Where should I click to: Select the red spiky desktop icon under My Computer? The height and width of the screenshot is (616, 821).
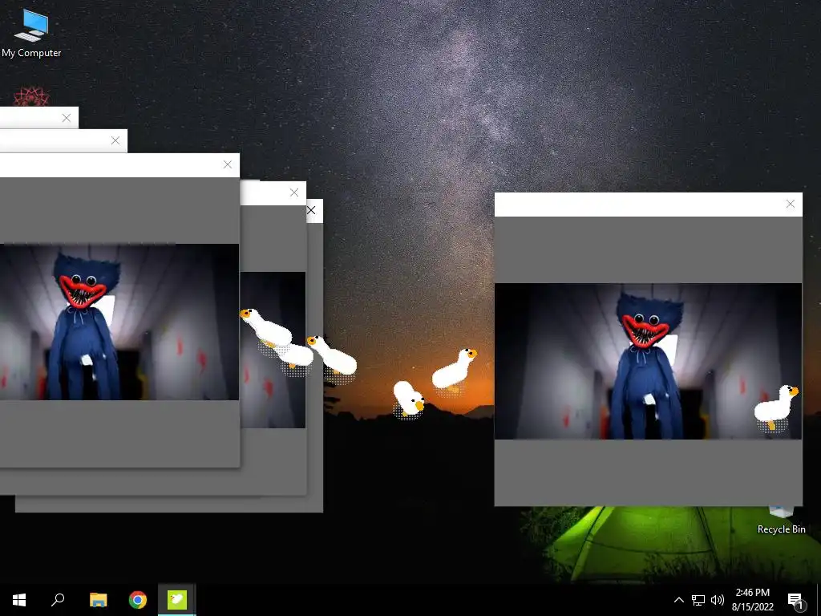click(31, 97)
